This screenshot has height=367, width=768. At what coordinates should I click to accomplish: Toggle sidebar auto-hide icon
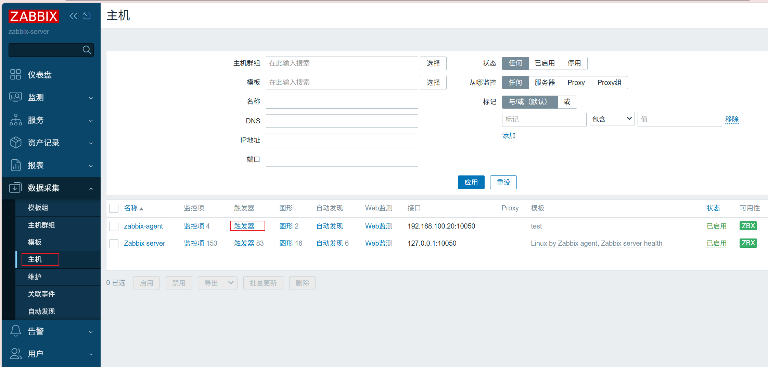(87, 16)
